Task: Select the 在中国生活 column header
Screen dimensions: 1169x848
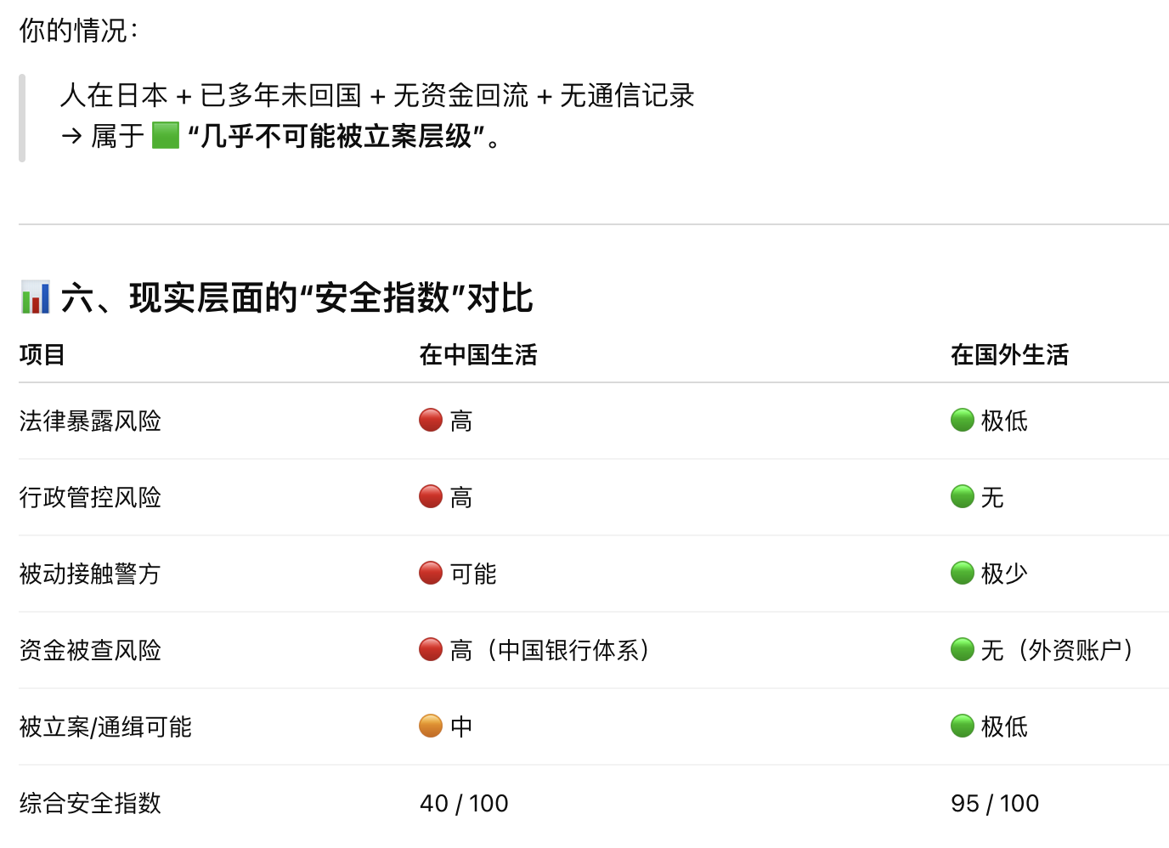Action: coord(478,354)
